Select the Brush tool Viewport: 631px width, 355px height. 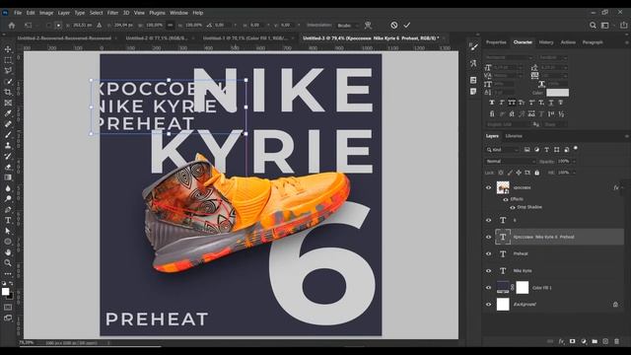pos(8,135)
